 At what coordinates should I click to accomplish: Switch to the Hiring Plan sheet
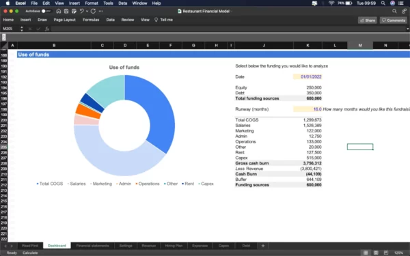click(x=174, y=246)
